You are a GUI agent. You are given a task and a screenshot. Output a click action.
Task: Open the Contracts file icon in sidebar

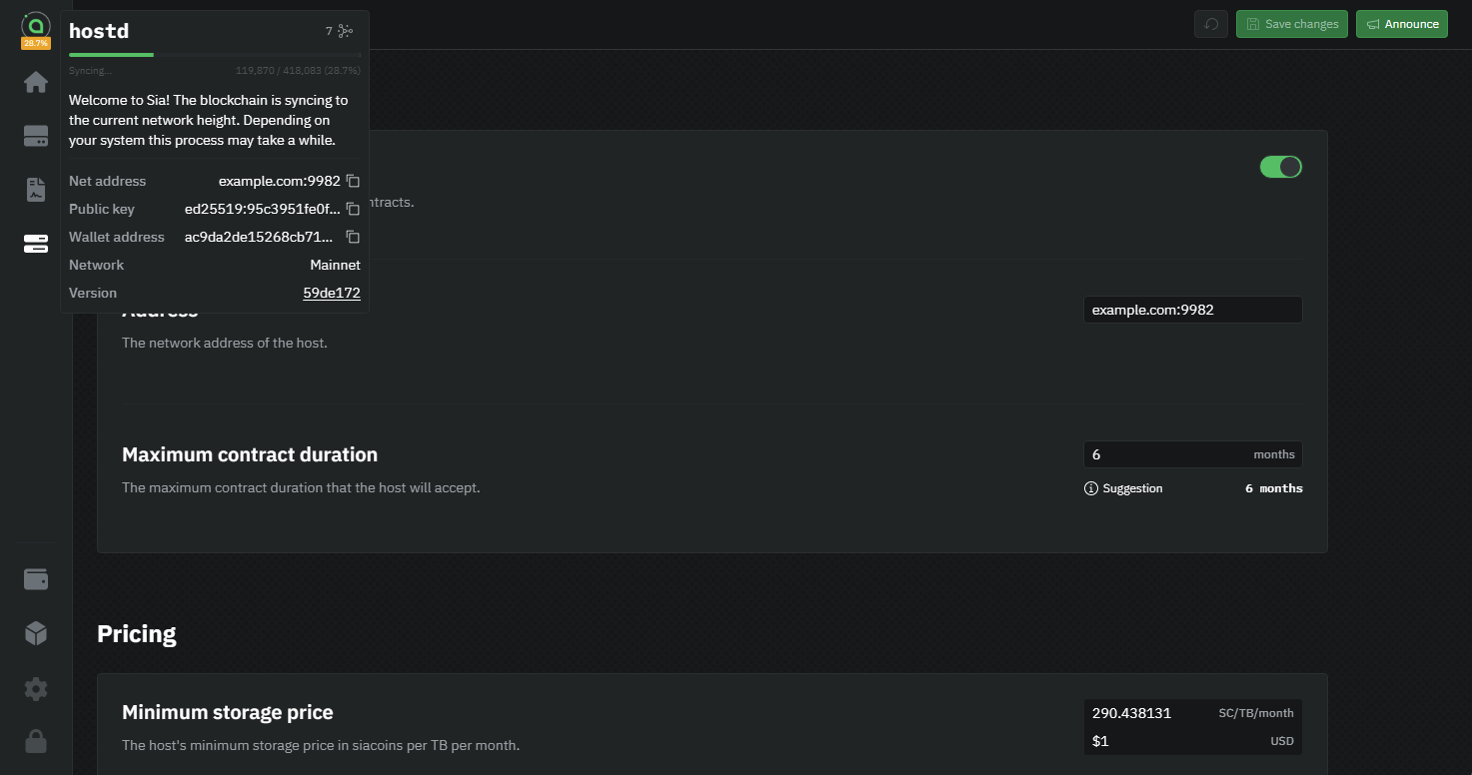tap(36, 190)
